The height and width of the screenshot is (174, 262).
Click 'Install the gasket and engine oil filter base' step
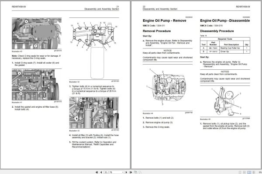click(x=35, y=108)
